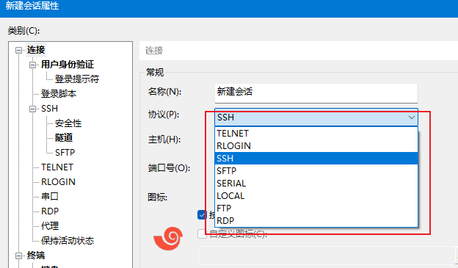Screen dimensions: 458x268
Task: Select 用户身份验证 in the tree
Action: coord(68,65)
